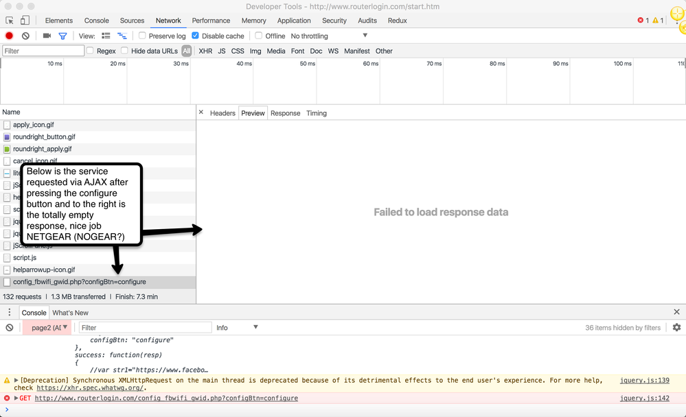The width and height of the screenshot is (686, 417).
Task: Uncheck Disable cache
Action: (196, 36)
